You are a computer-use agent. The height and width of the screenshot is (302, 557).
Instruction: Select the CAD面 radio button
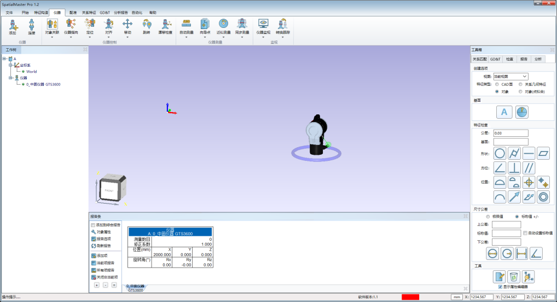(x=496, y=84)
